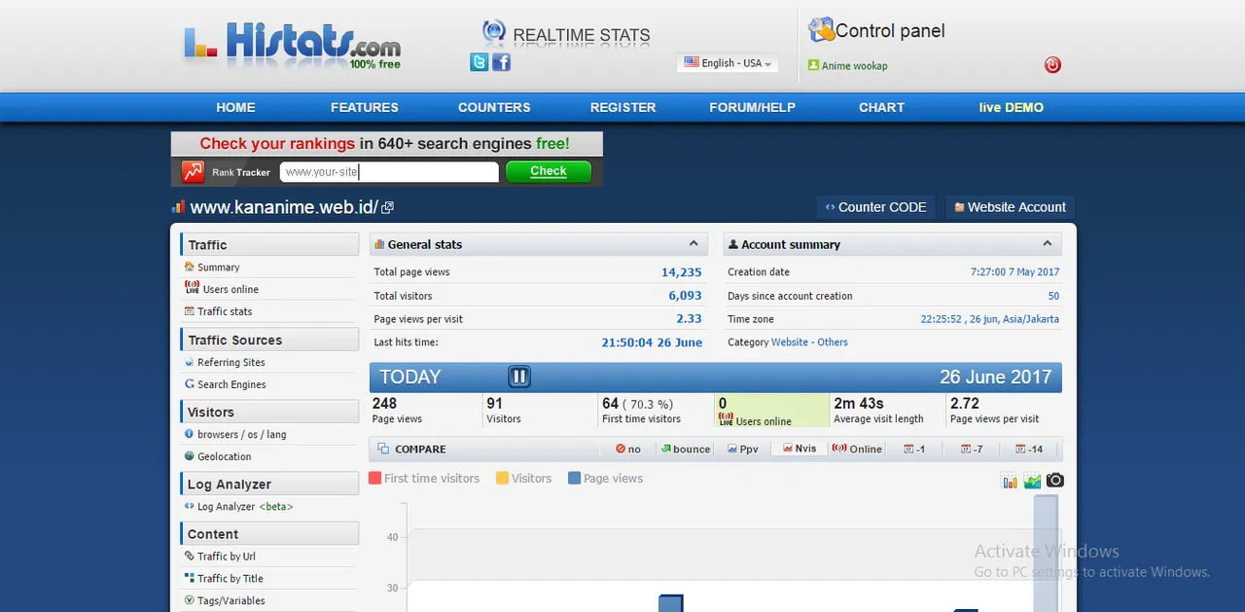
Task: Switch to bar chart icon
Action: [1010, 481]
